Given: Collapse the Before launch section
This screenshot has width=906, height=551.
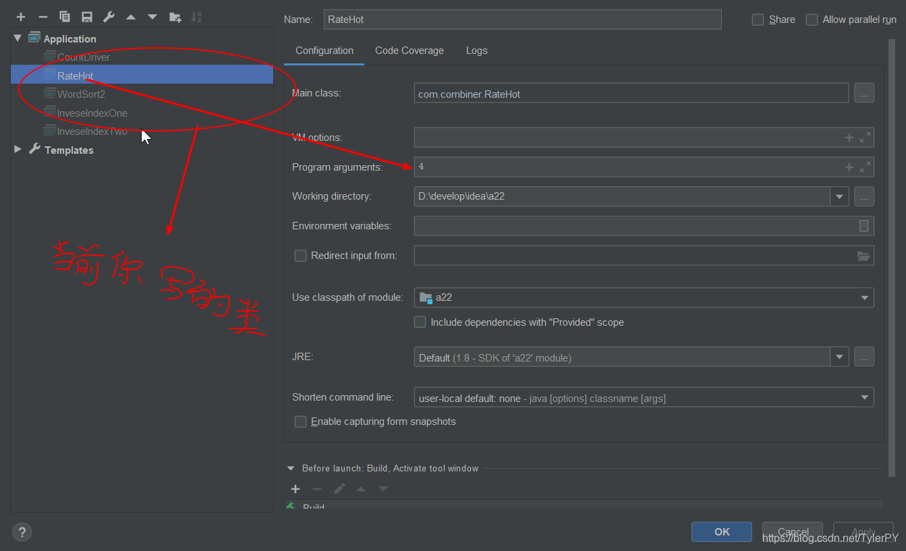Looking at the screenshot, I should (291, 468).
